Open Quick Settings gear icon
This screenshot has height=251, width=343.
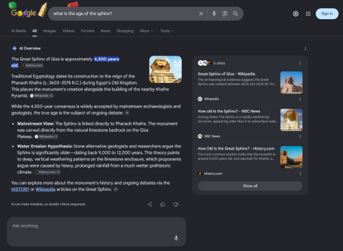tap(296, 14)
